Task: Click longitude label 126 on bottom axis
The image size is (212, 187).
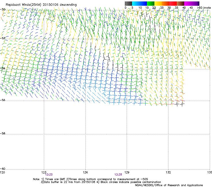Action: tap(85, 172)
